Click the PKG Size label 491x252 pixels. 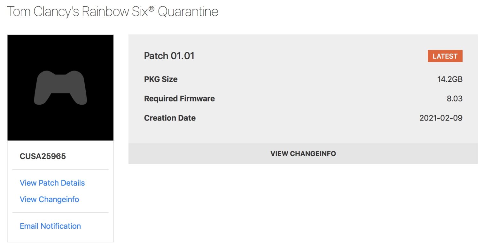click(x=161, y=79)
